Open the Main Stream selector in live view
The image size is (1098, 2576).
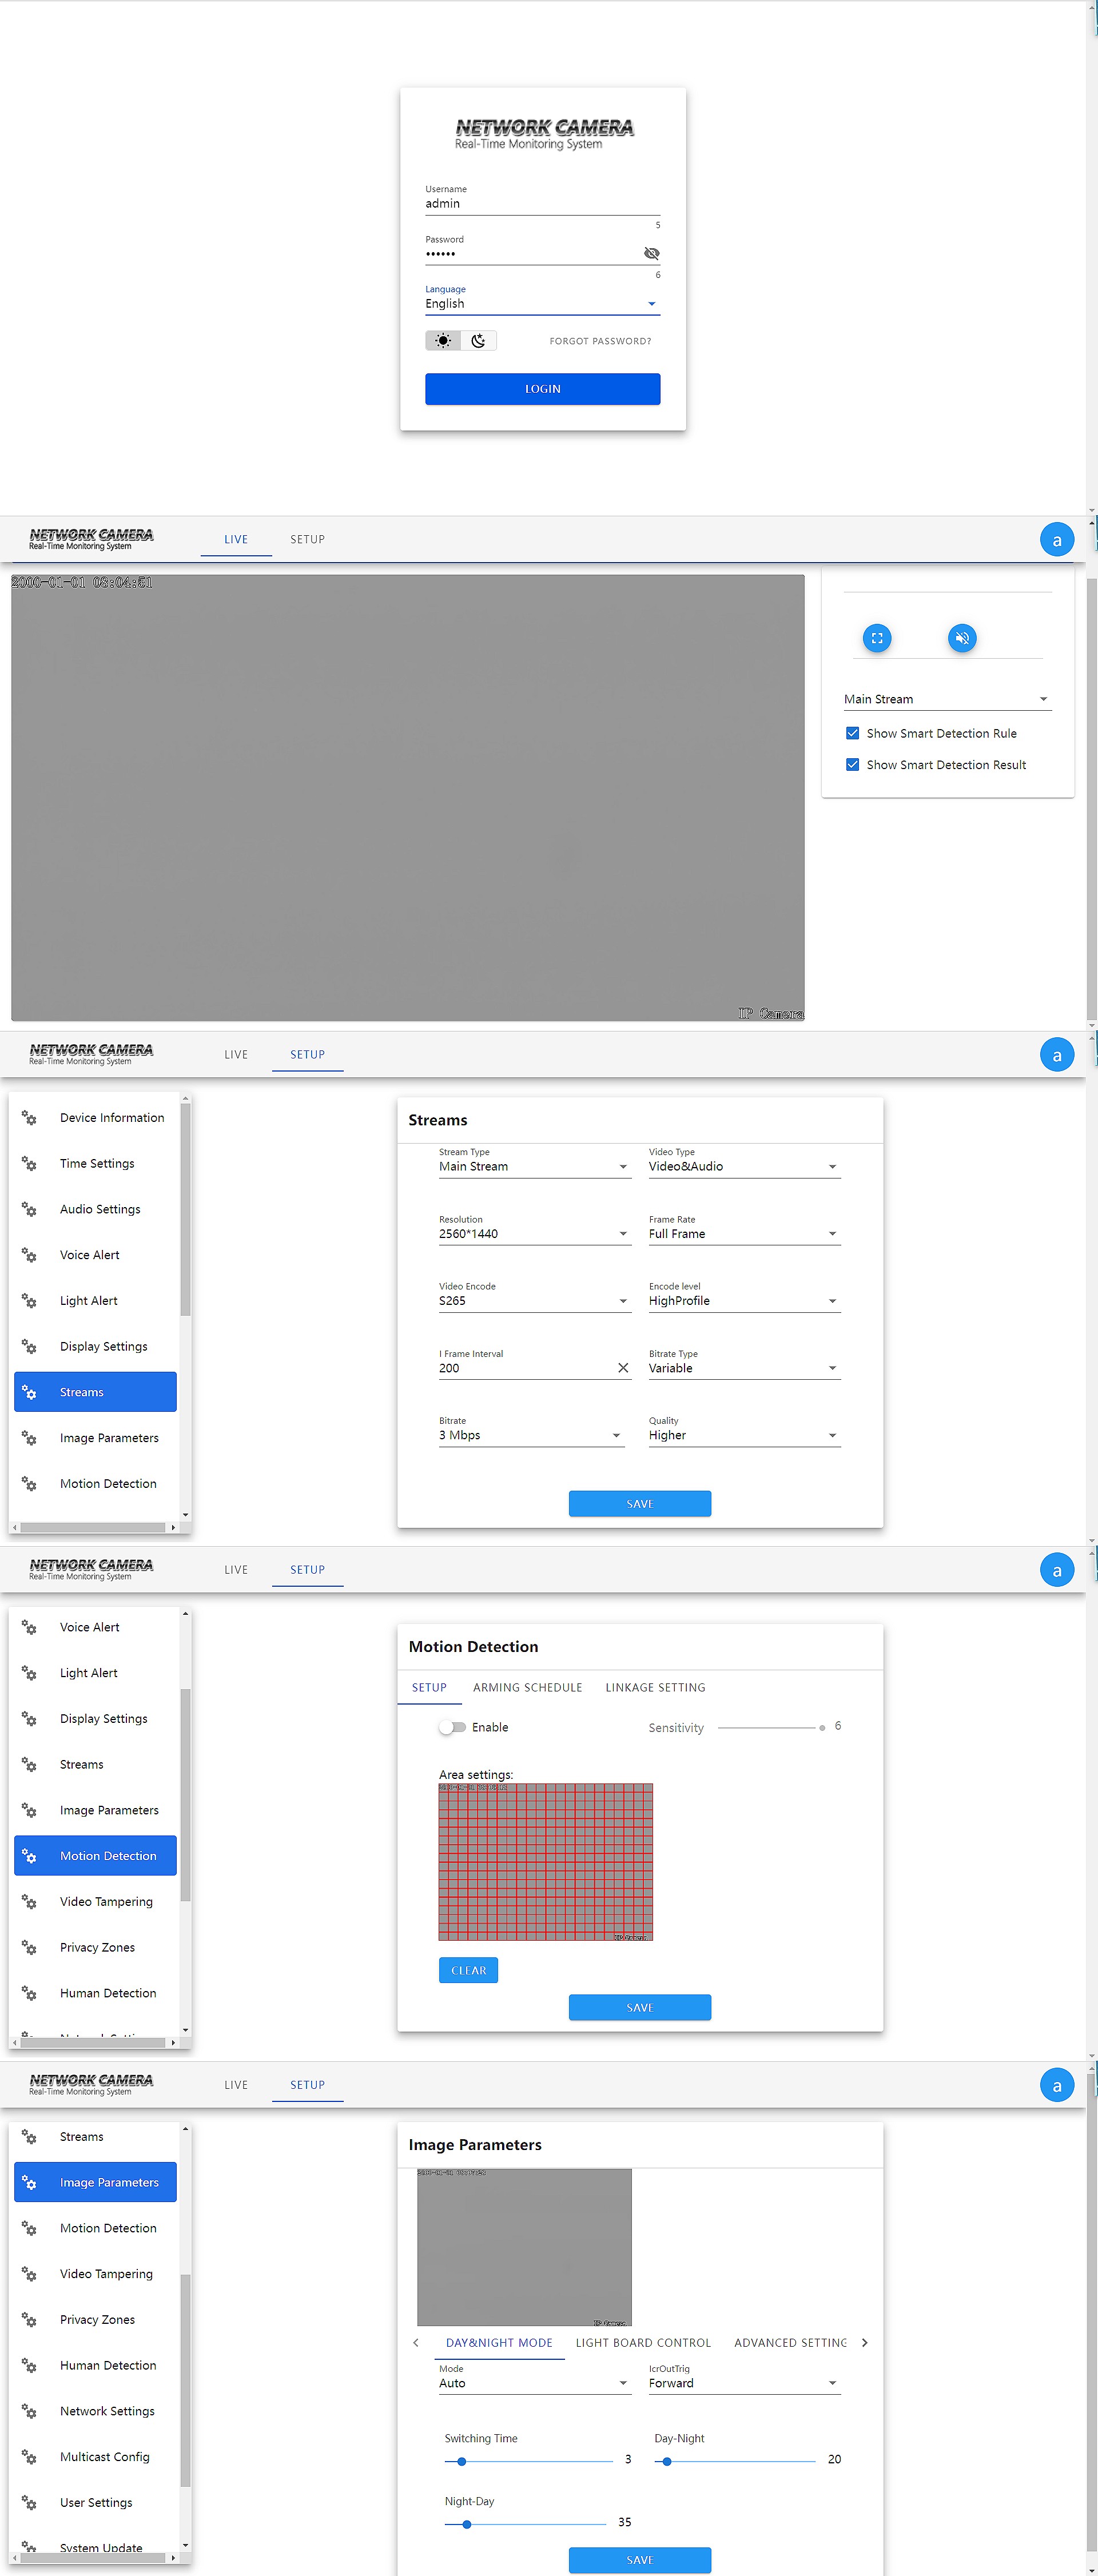(x=945, y=699)
